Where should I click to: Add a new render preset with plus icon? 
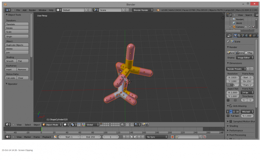248,69
